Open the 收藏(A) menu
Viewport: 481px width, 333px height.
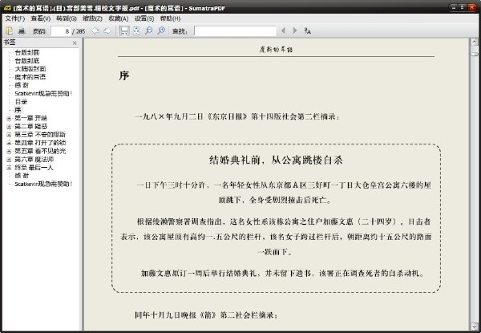pyautogui.click(x=119, y=18)
